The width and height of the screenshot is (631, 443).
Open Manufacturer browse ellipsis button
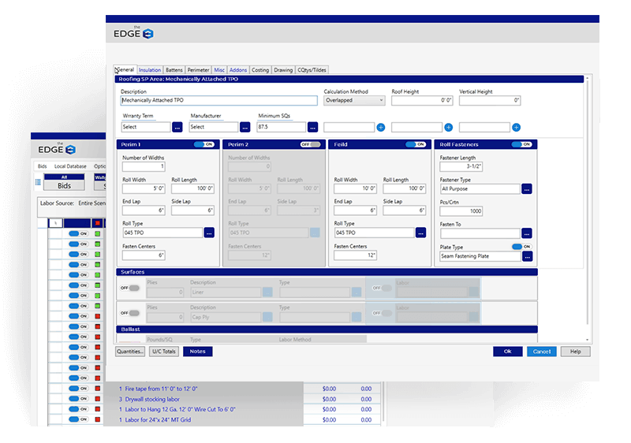click(x=245, y=127)
